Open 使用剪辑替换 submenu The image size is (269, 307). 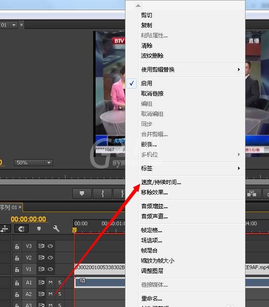coord(192,70)
